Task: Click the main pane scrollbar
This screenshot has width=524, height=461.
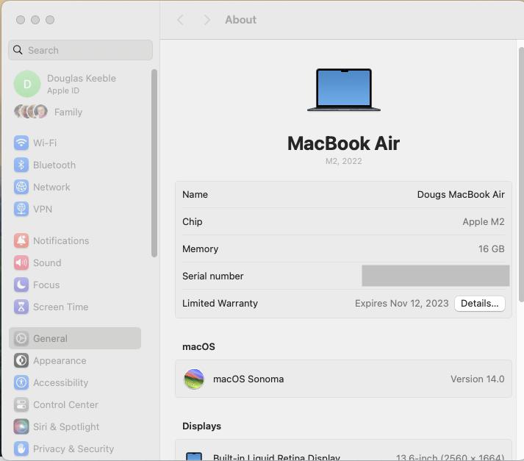Action: click(521, 174)
